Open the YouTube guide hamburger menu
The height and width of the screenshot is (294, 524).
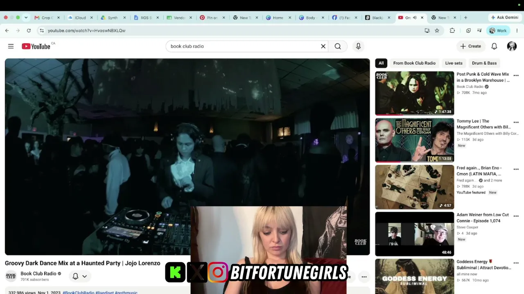coord(11,46)
